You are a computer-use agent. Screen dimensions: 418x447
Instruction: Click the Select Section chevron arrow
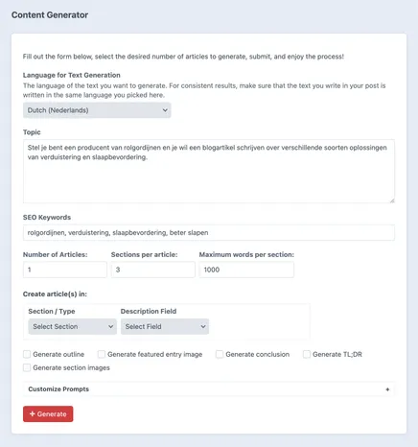coord(110,326)
